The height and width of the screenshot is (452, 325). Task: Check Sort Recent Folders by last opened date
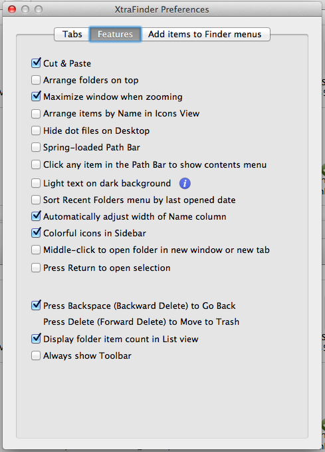36,200
